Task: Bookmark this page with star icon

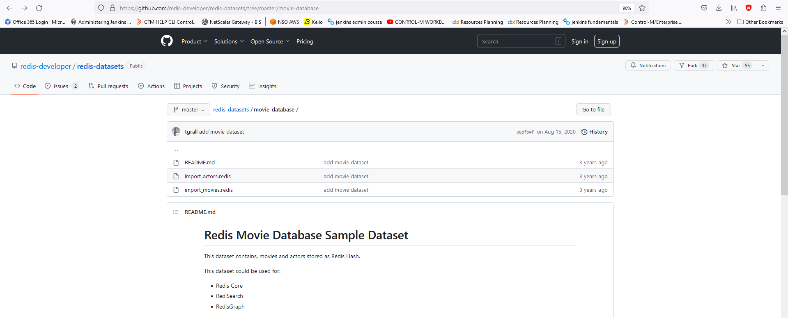Action: 642,8
